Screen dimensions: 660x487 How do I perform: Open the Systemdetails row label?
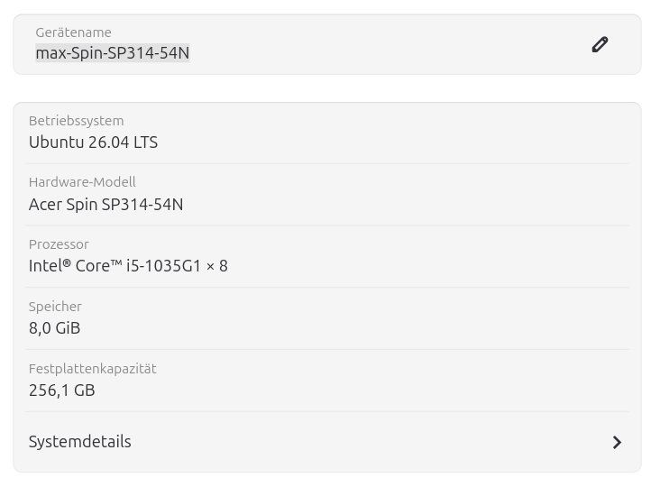80,442
